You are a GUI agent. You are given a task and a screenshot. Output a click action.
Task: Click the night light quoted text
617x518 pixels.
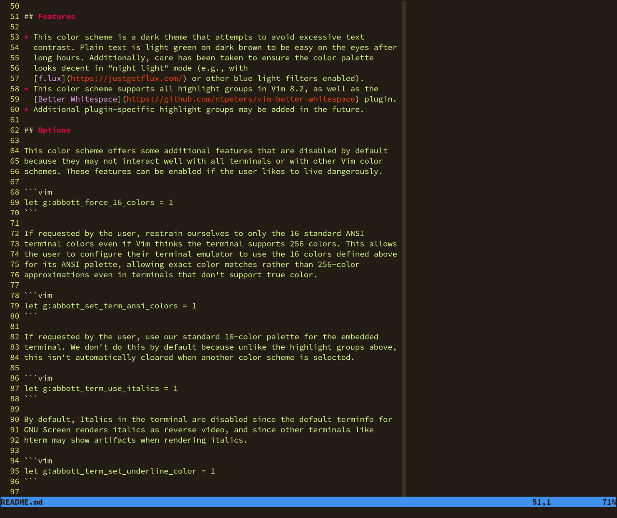click(x=138, y=68)
